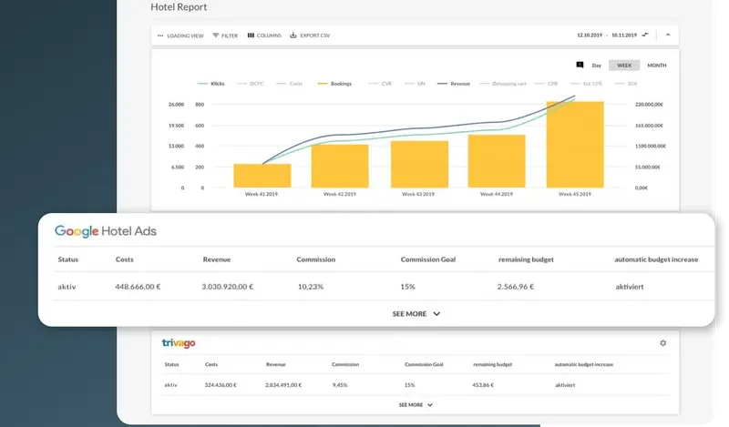This screenshot has height=427, width=729.
Task: Toggle the ØCPC series in legend
Action: tap(251, 84)
